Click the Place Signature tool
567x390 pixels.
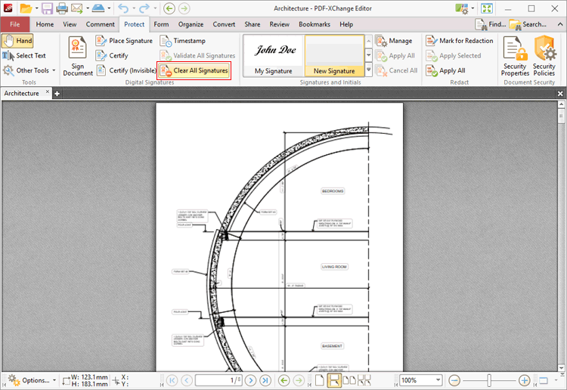pyautogui.click(x=124, y=41)
